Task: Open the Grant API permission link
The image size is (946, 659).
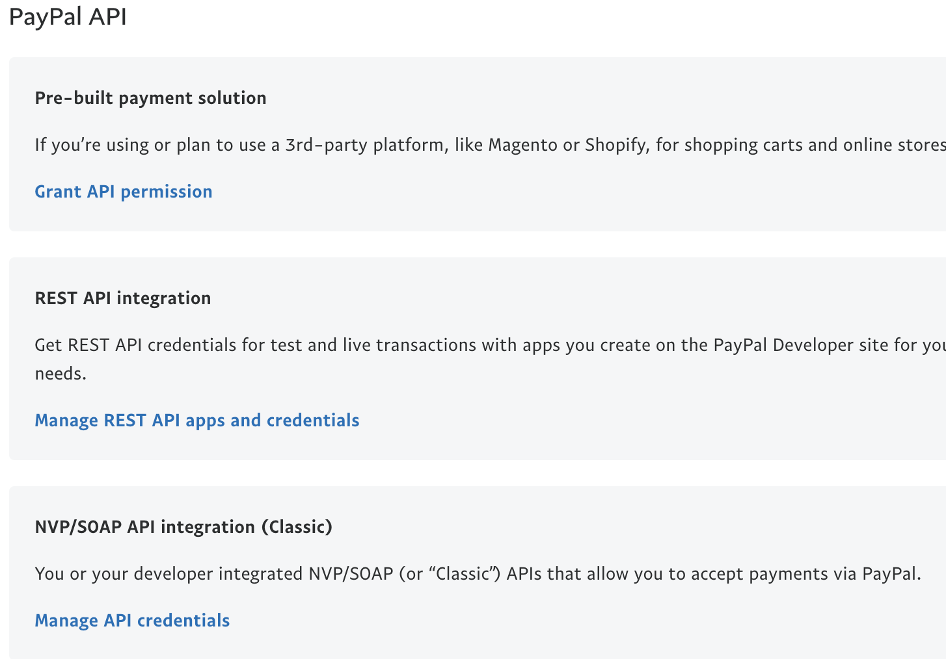Action: click(124, 192)
